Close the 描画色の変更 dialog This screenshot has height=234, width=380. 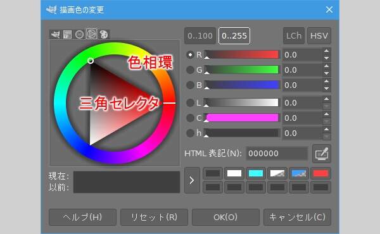coord(329,9)
